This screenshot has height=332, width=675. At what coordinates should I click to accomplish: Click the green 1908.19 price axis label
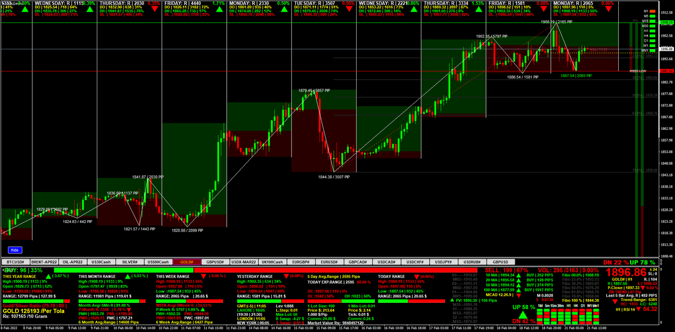(667, 22)
